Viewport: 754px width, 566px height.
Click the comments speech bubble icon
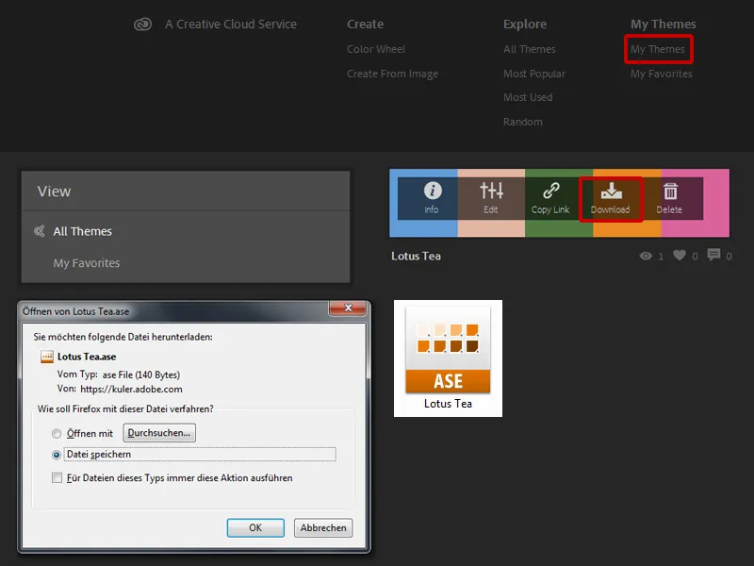tap(713, 255)
